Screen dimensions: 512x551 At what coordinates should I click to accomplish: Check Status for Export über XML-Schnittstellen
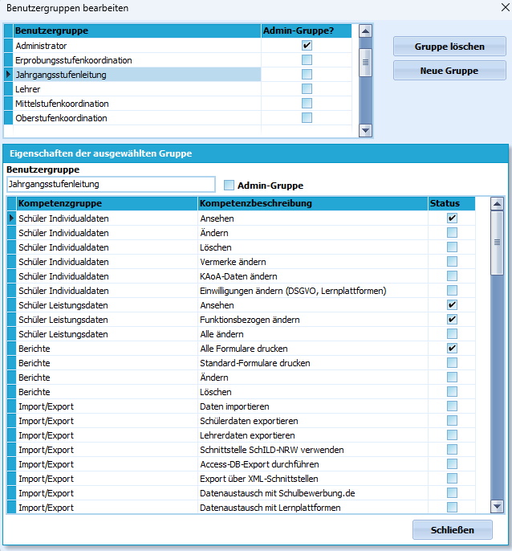(x=452, y=478)
